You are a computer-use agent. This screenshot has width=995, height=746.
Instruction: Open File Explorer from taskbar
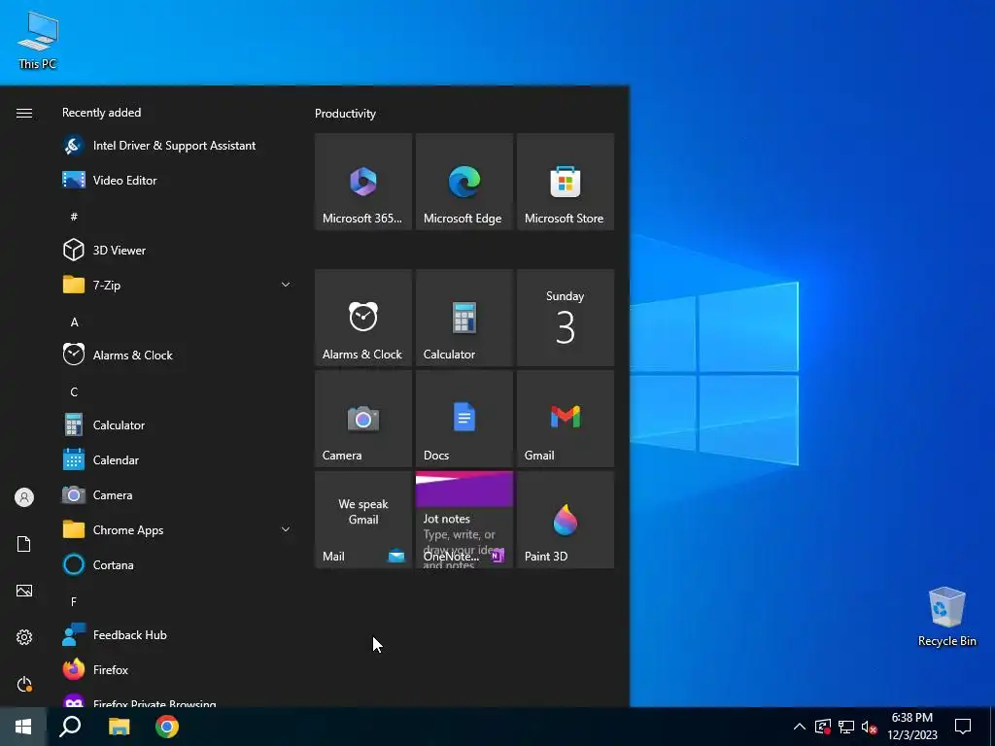click(x=119, y=727)
